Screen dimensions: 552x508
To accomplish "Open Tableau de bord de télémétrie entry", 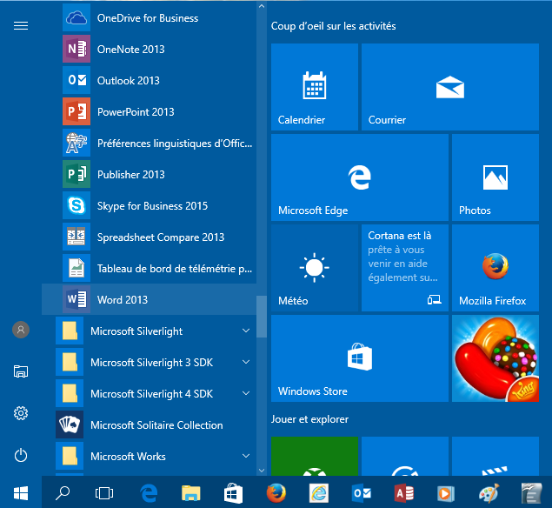I will (149, 269).
